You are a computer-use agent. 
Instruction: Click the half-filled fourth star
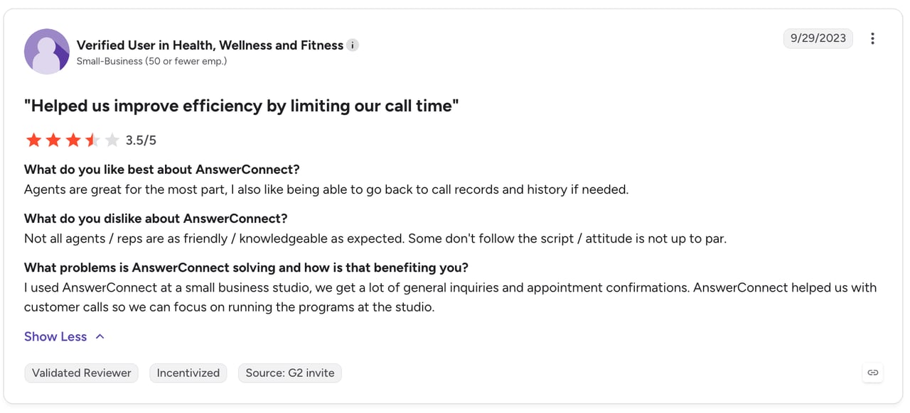pyautogui.click(x=92, y=141)
